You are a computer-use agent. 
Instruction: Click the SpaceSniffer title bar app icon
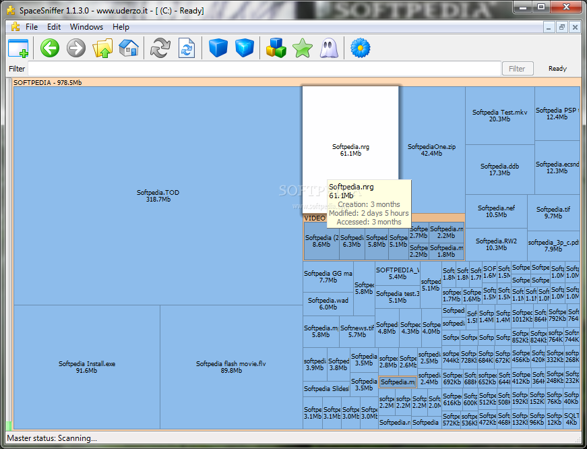tap(11, 10)
